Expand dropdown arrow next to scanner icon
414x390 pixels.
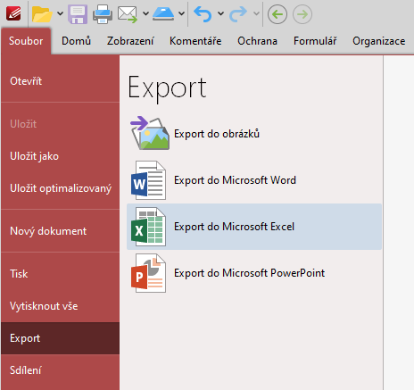pyautogui.click(x=181, y=13)
